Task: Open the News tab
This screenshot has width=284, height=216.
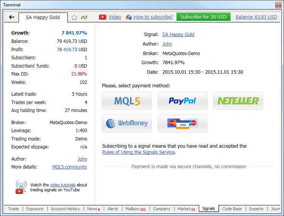Action: 94,209
